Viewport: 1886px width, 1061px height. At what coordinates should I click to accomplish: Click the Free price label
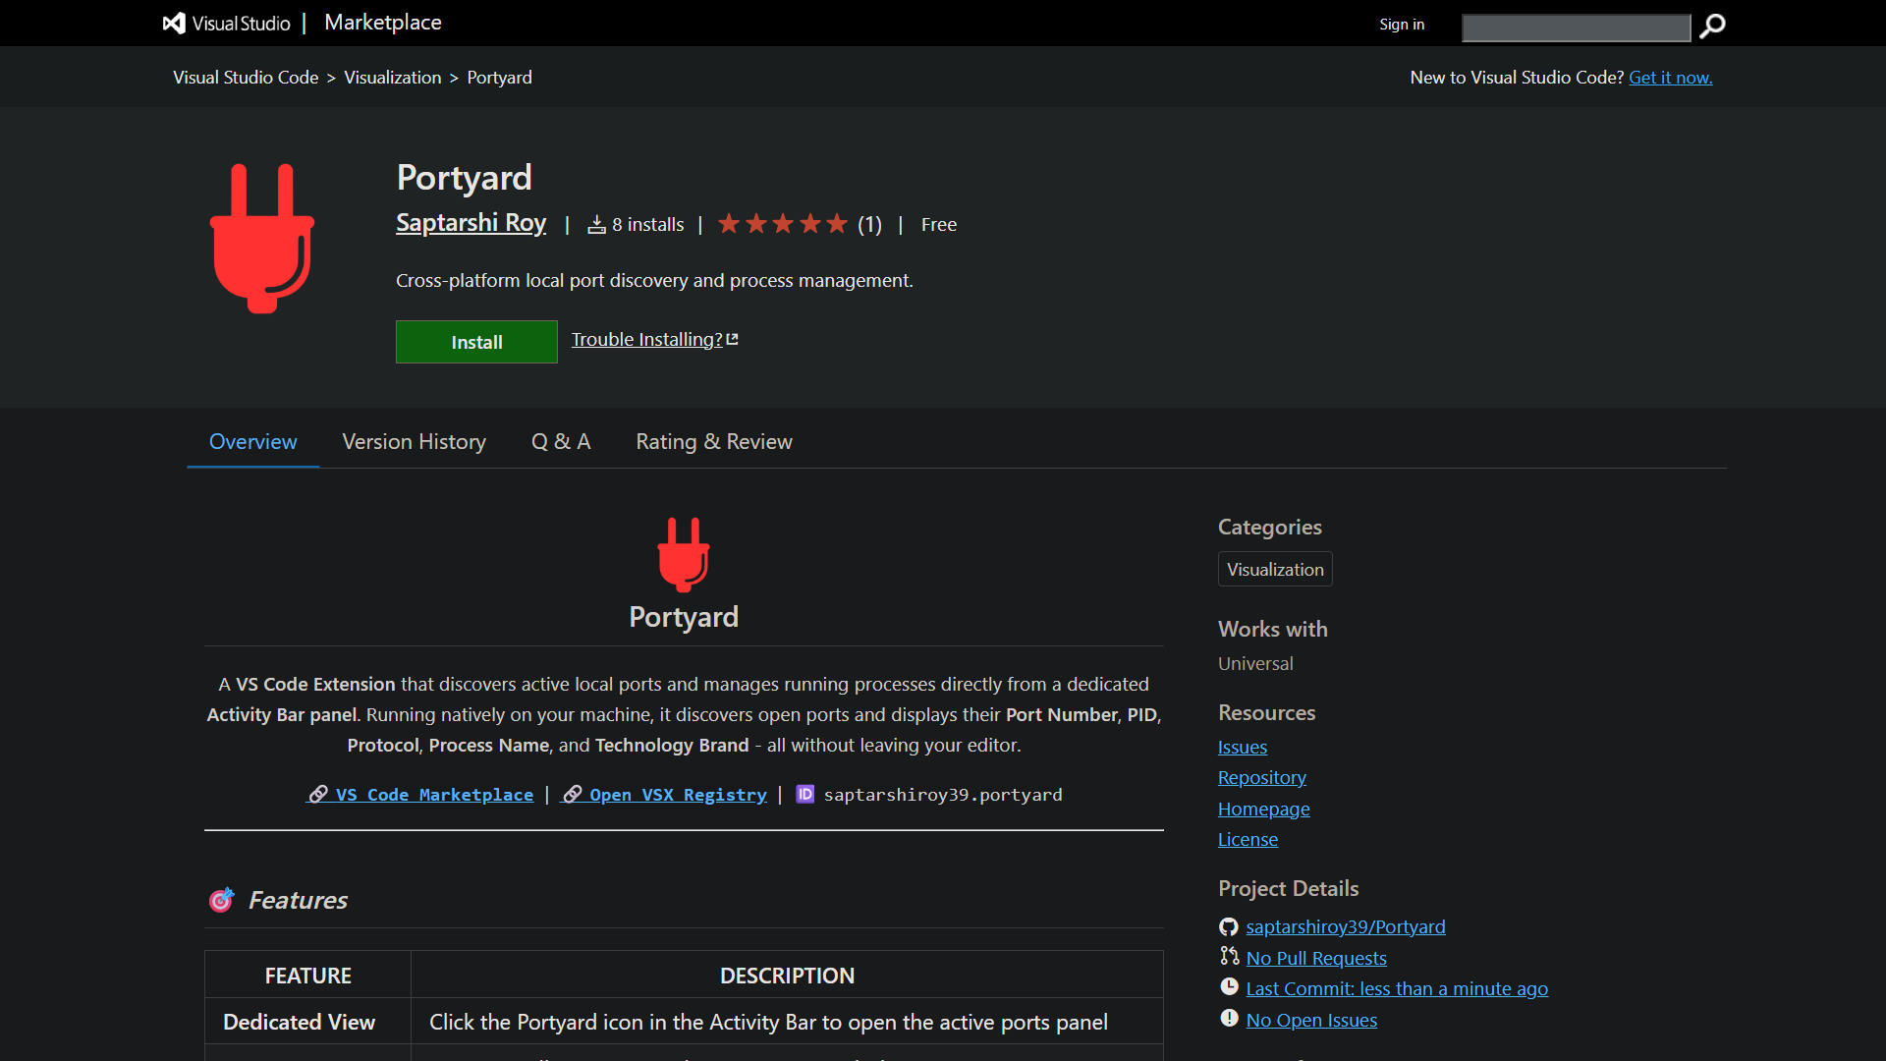(939, 225)
